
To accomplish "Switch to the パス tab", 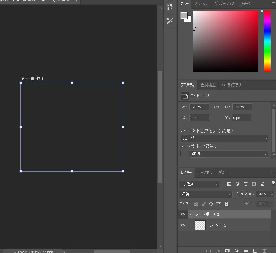I will point(221,173).
